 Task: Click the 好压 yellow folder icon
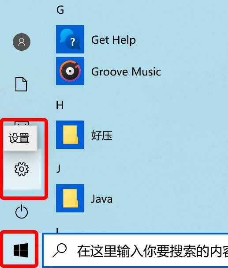[70, 135]
